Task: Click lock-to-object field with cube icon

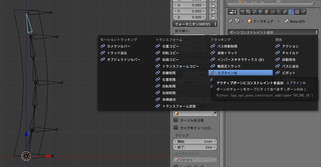Action: [x=195, y=113]
